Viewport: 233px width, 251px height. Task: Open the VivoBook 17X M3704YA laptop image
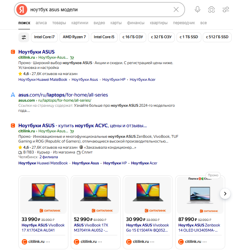point(96,195)
